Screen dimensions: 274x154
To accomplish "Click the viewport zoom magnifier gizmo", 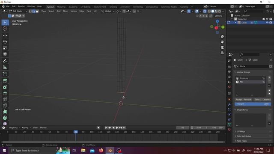I will point(222,37).
